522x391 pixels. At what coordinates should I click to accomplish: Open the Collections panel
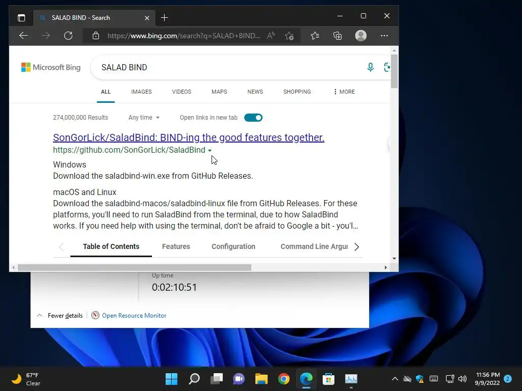pyautogui.click(x=337, y=36)
